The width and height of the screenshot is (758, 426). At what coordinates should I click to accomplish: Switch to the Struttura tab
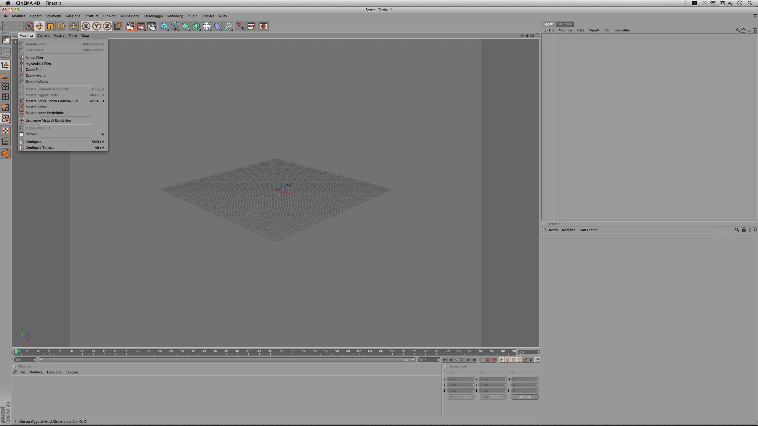565,24
